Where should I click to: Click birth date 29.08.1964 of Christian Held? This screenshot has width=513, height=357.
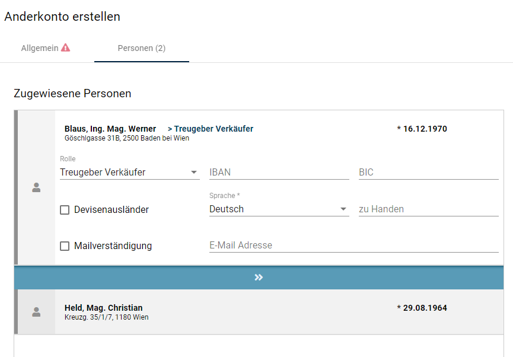[422, 308]
